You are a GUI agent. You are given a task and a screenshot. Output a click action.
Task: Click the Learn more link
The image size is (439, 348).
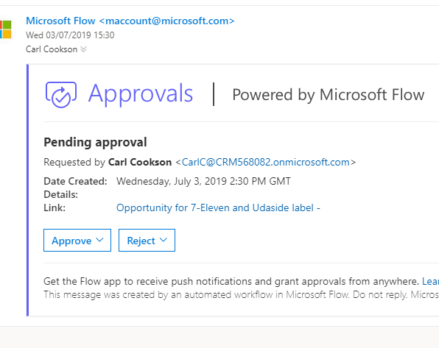431,282
